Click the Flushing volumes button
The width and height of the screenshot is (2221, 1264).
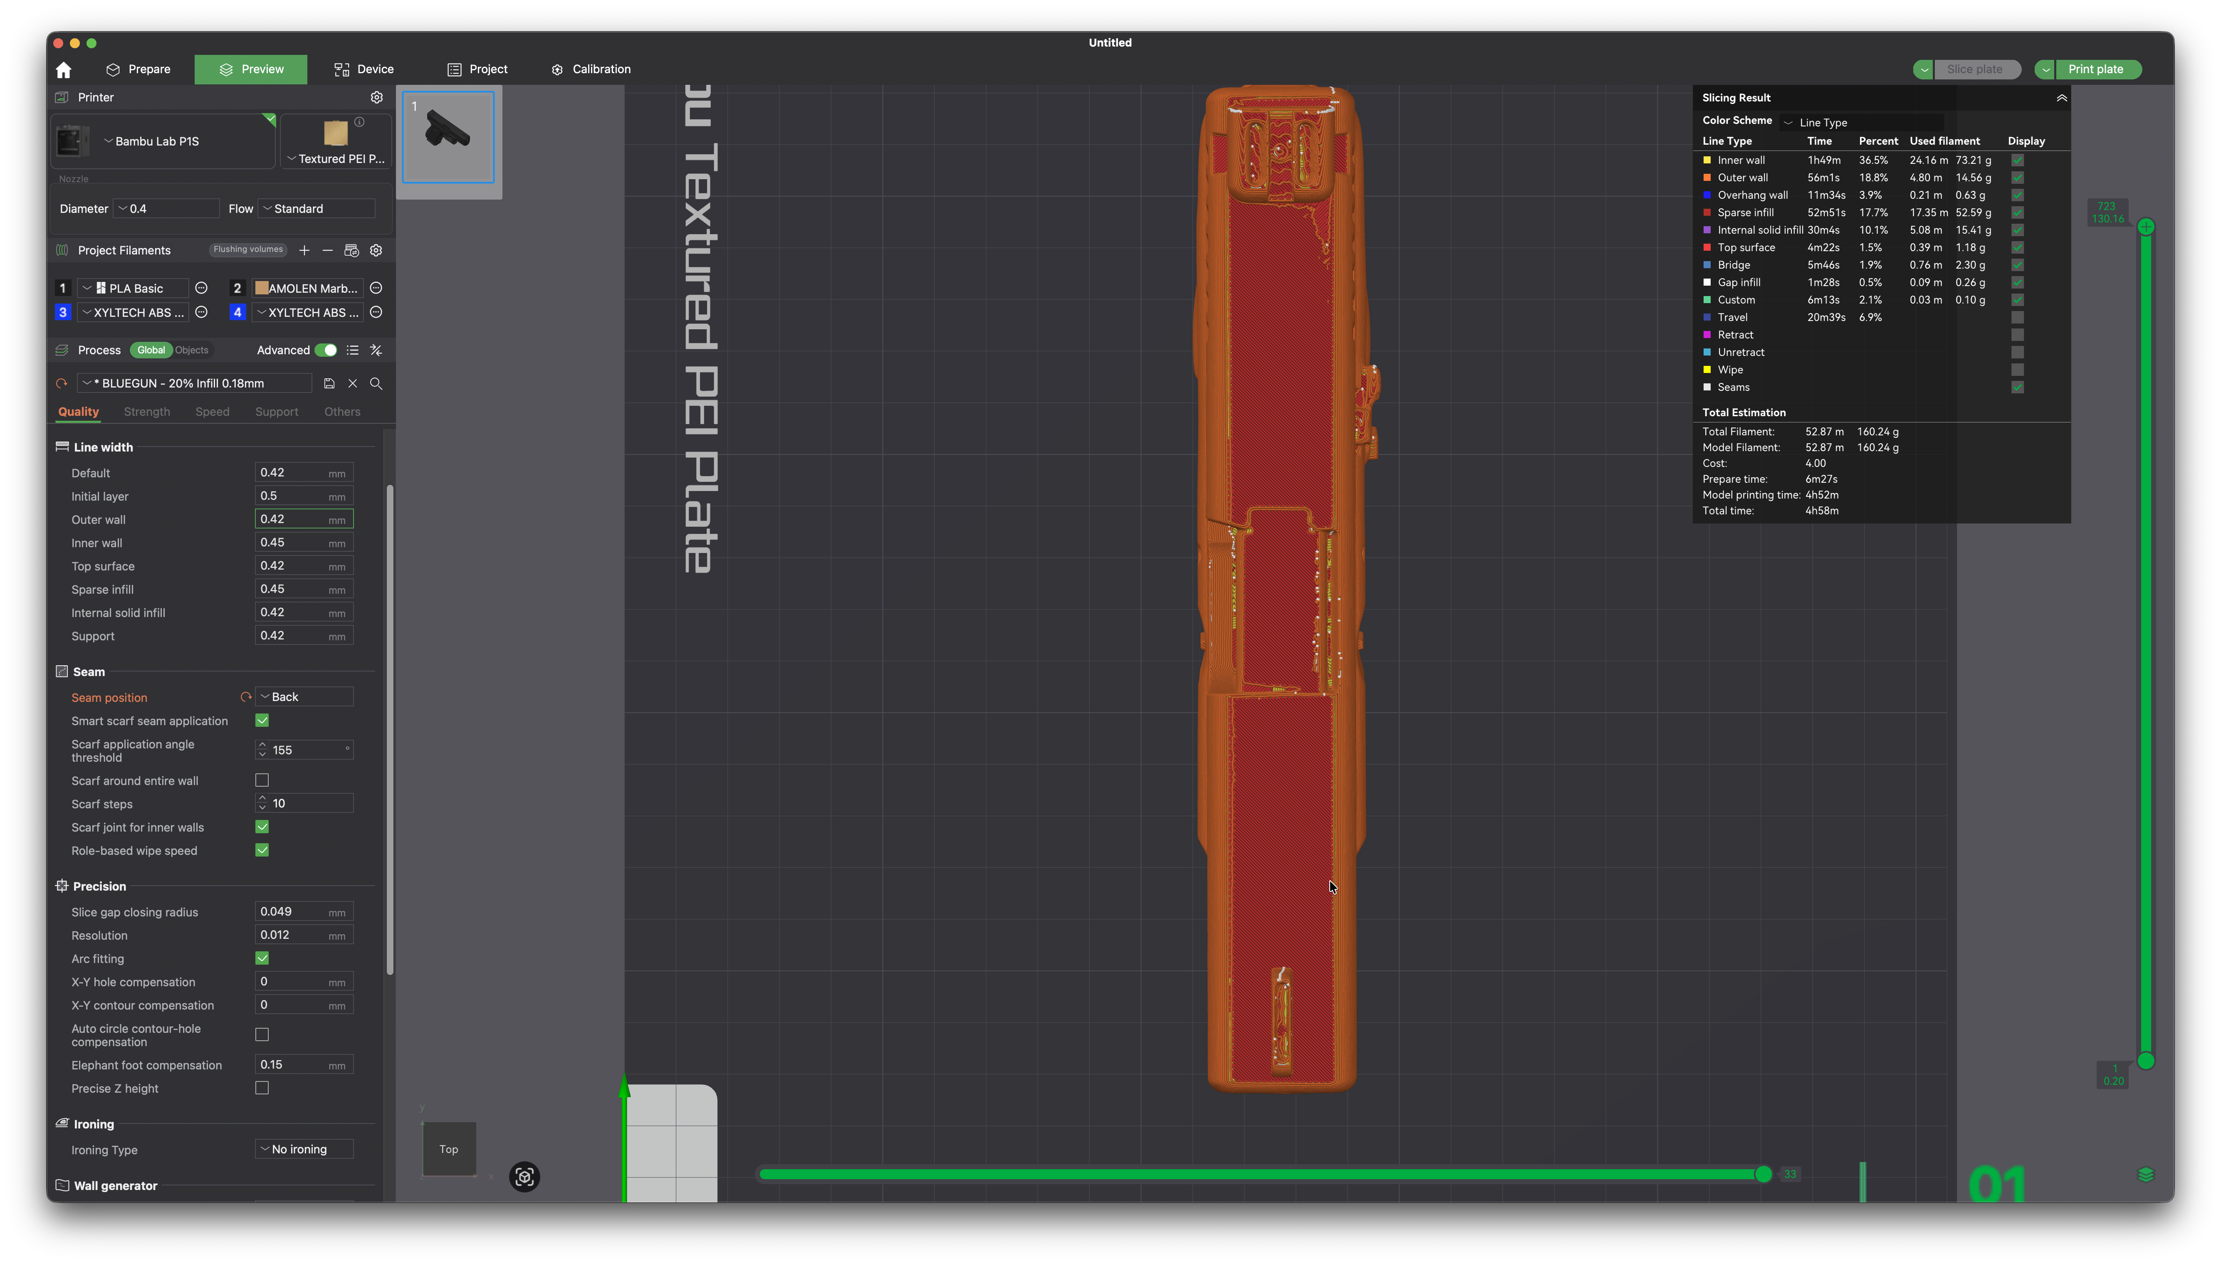pyautogui.click(x=248, y=249)
